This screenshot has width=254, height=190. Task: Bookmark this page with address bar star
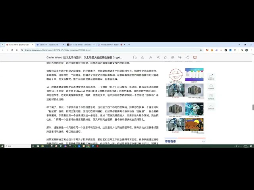(201, 50)
